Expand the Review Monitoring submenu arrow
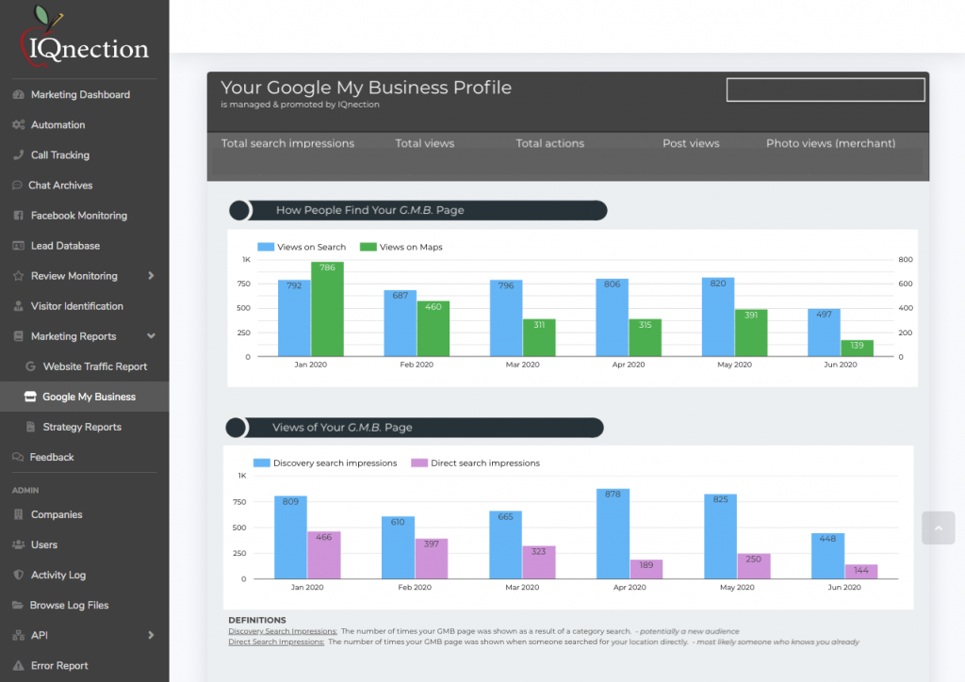 click(151, 275)
